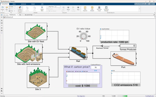Viewport: 156px width, 97px height.
Task: Open the Debug ribbon tab
Action: 14,4
